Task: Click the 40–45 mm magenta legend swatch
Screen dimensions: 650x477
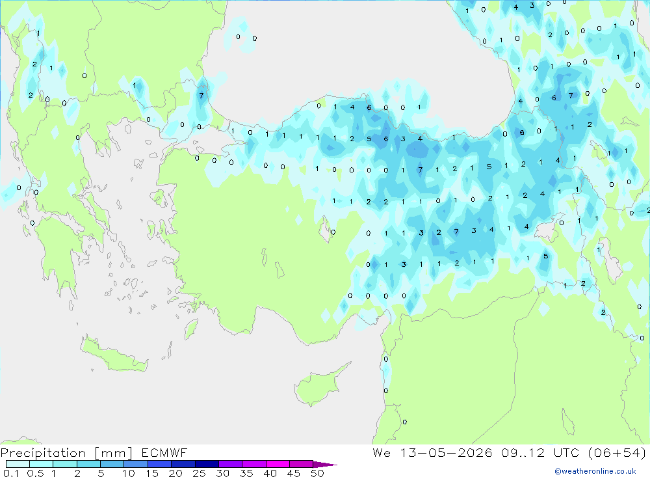Action: (278, 464)
